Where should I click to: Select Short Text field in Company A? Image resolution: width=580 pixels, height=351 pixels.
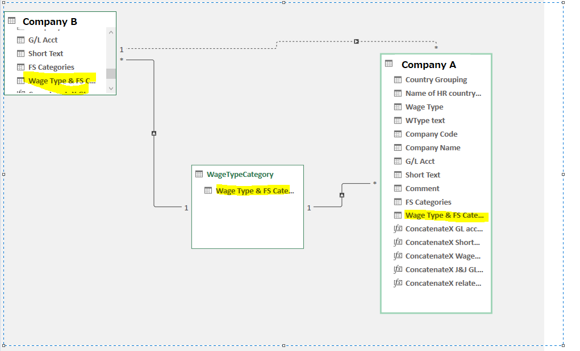(423, 175)
